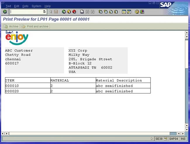This screenshot has height=144, width=190.
Task: Click the yellow Exit icon
Action: [69, 12]
